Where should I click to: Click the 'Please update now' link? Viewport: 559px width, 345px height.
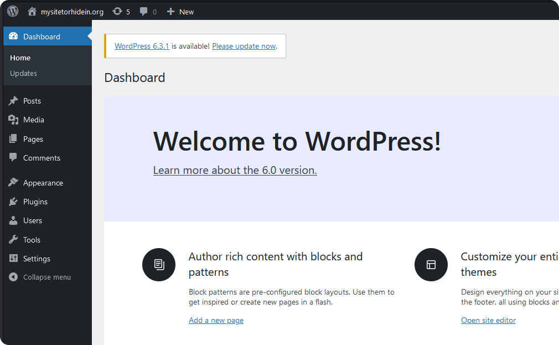244,46
